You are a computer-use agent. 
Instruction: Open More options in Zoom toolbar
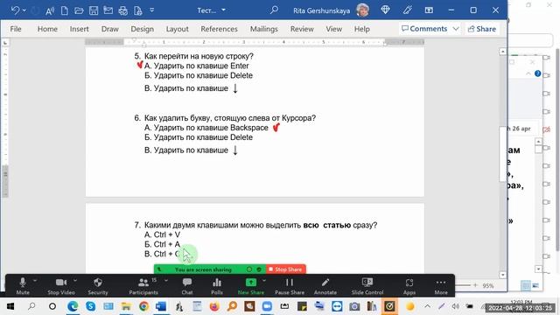[x=441, y=286]
